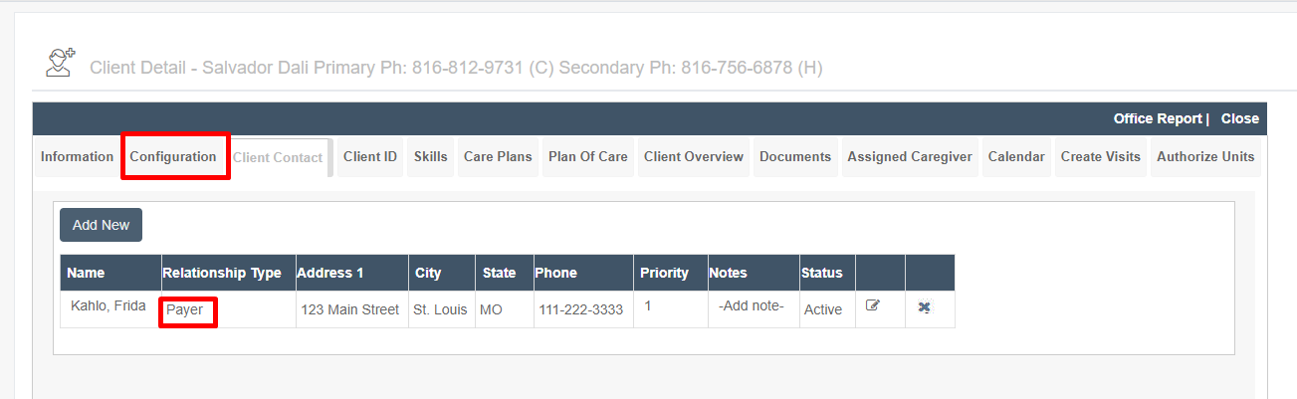The width and height of the screenshot is (1297, 399).
Task: Open the Office Report link
Action: tap(1158, 118)
